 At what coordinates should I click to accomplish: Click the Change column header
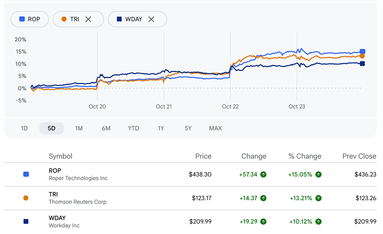(254, 156)
